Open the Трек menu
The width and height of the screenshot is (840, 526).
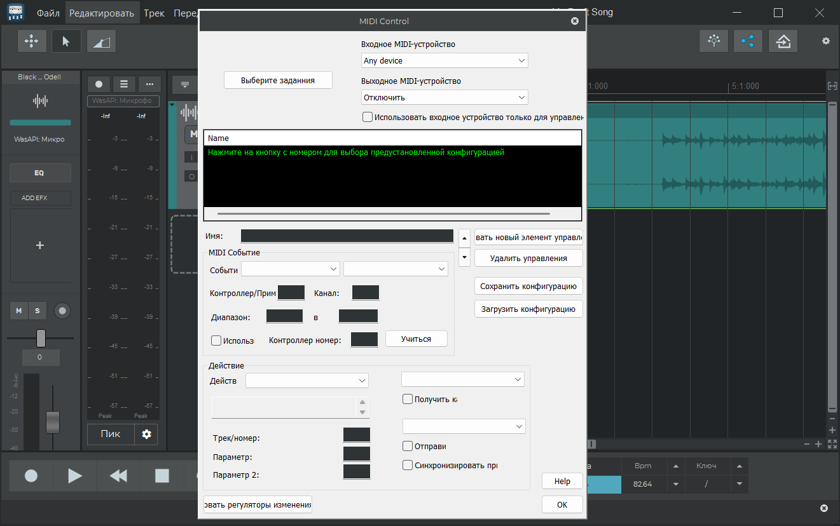point(154,13)
